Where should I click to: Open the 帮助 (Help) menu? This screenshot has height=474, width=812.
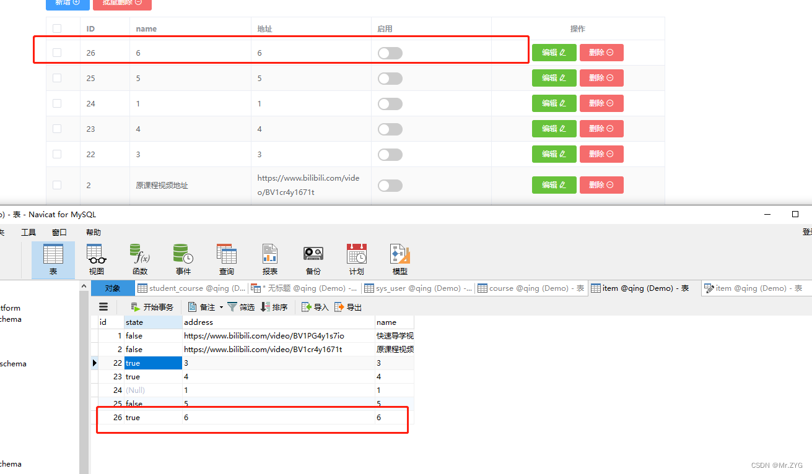click(x=93, y=232)
